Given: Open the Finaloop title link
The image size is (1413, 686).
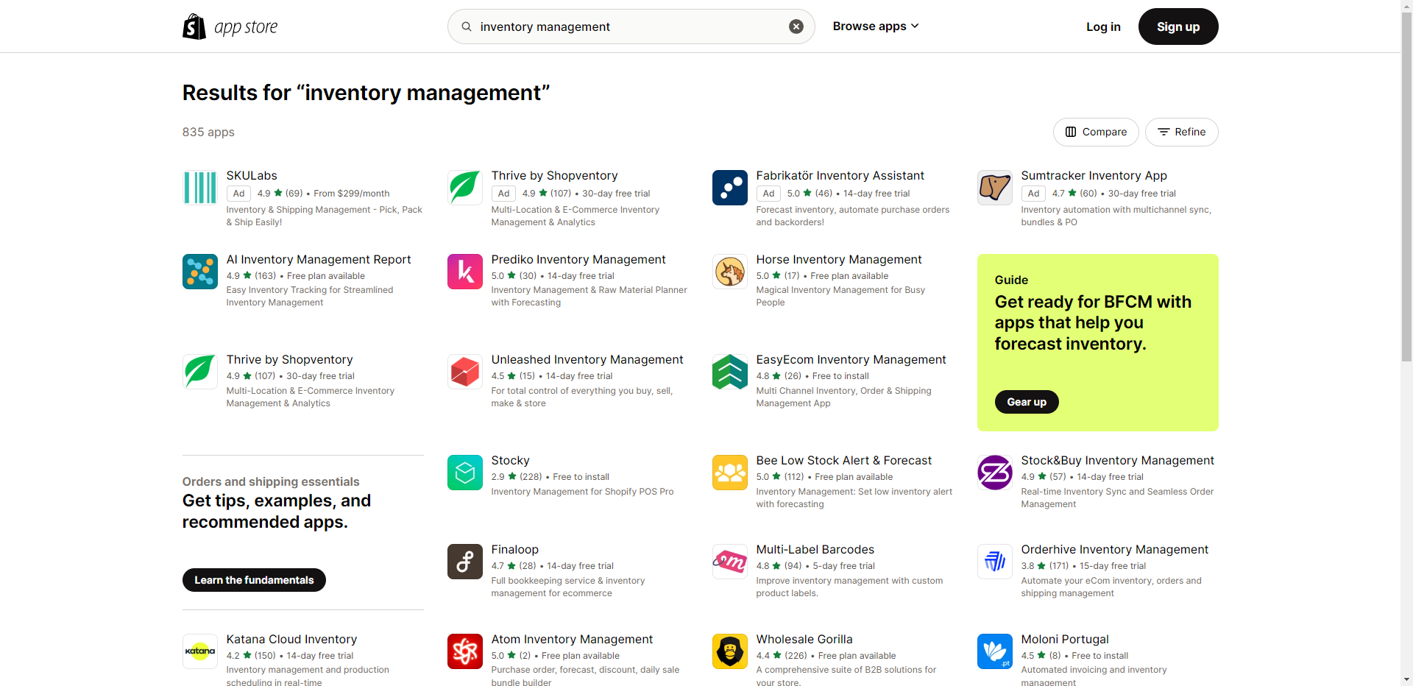Looking at the screenshot, I should (x=515, y=549).
